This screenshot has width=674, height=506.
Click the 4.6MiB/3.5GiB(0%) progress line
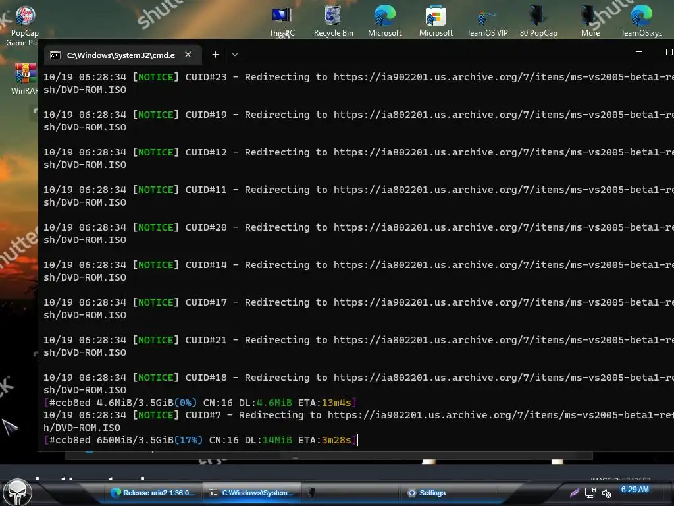click(200, 403)
